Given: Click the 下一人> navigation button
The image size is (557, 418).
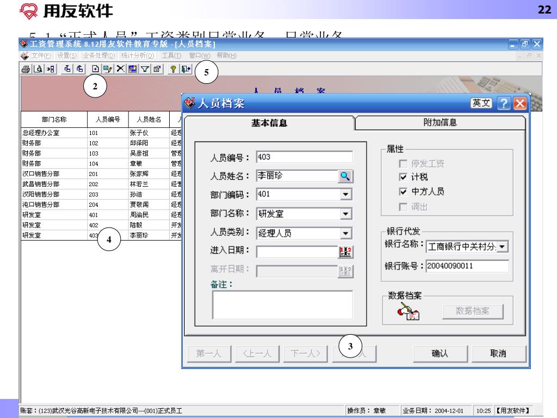Looking at the screenshot, I should 306,353.
